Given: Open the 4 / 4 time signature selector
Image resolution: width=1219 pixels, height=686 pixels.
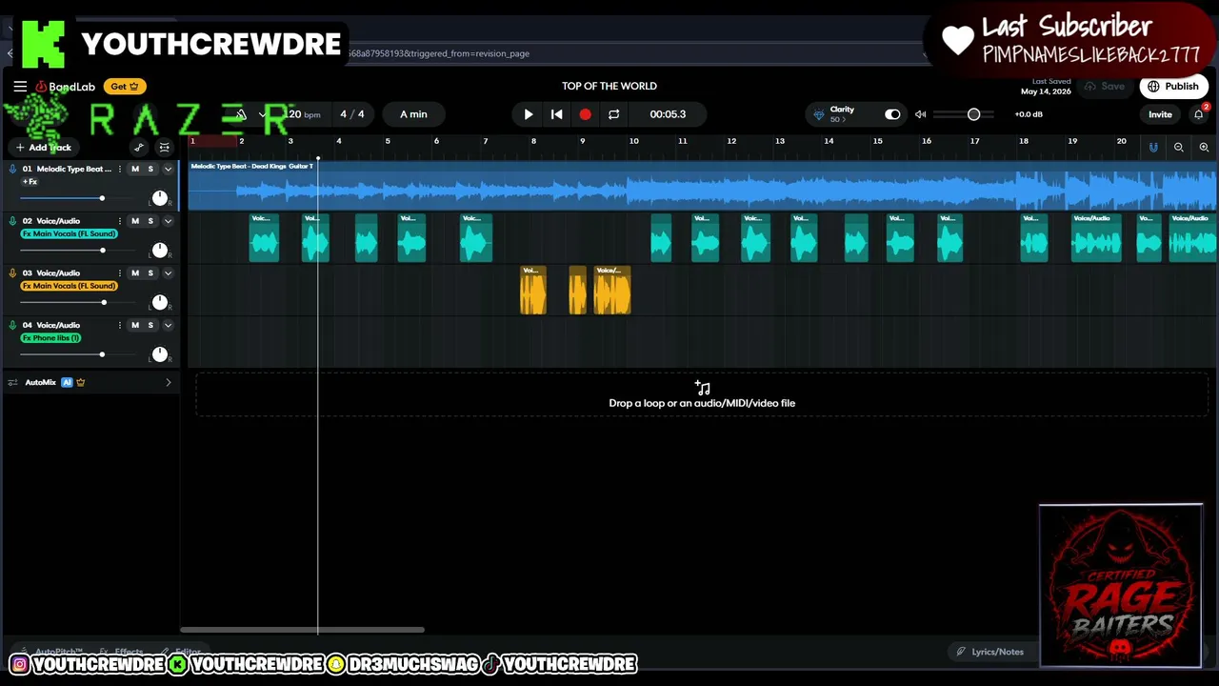Looking at the screenshot, I should click(351, 114).
